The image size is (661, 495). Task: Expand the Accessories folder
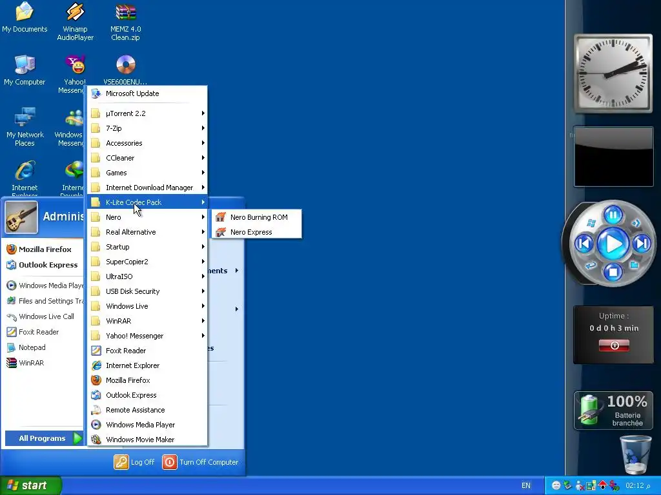click(x=148, y=143)
